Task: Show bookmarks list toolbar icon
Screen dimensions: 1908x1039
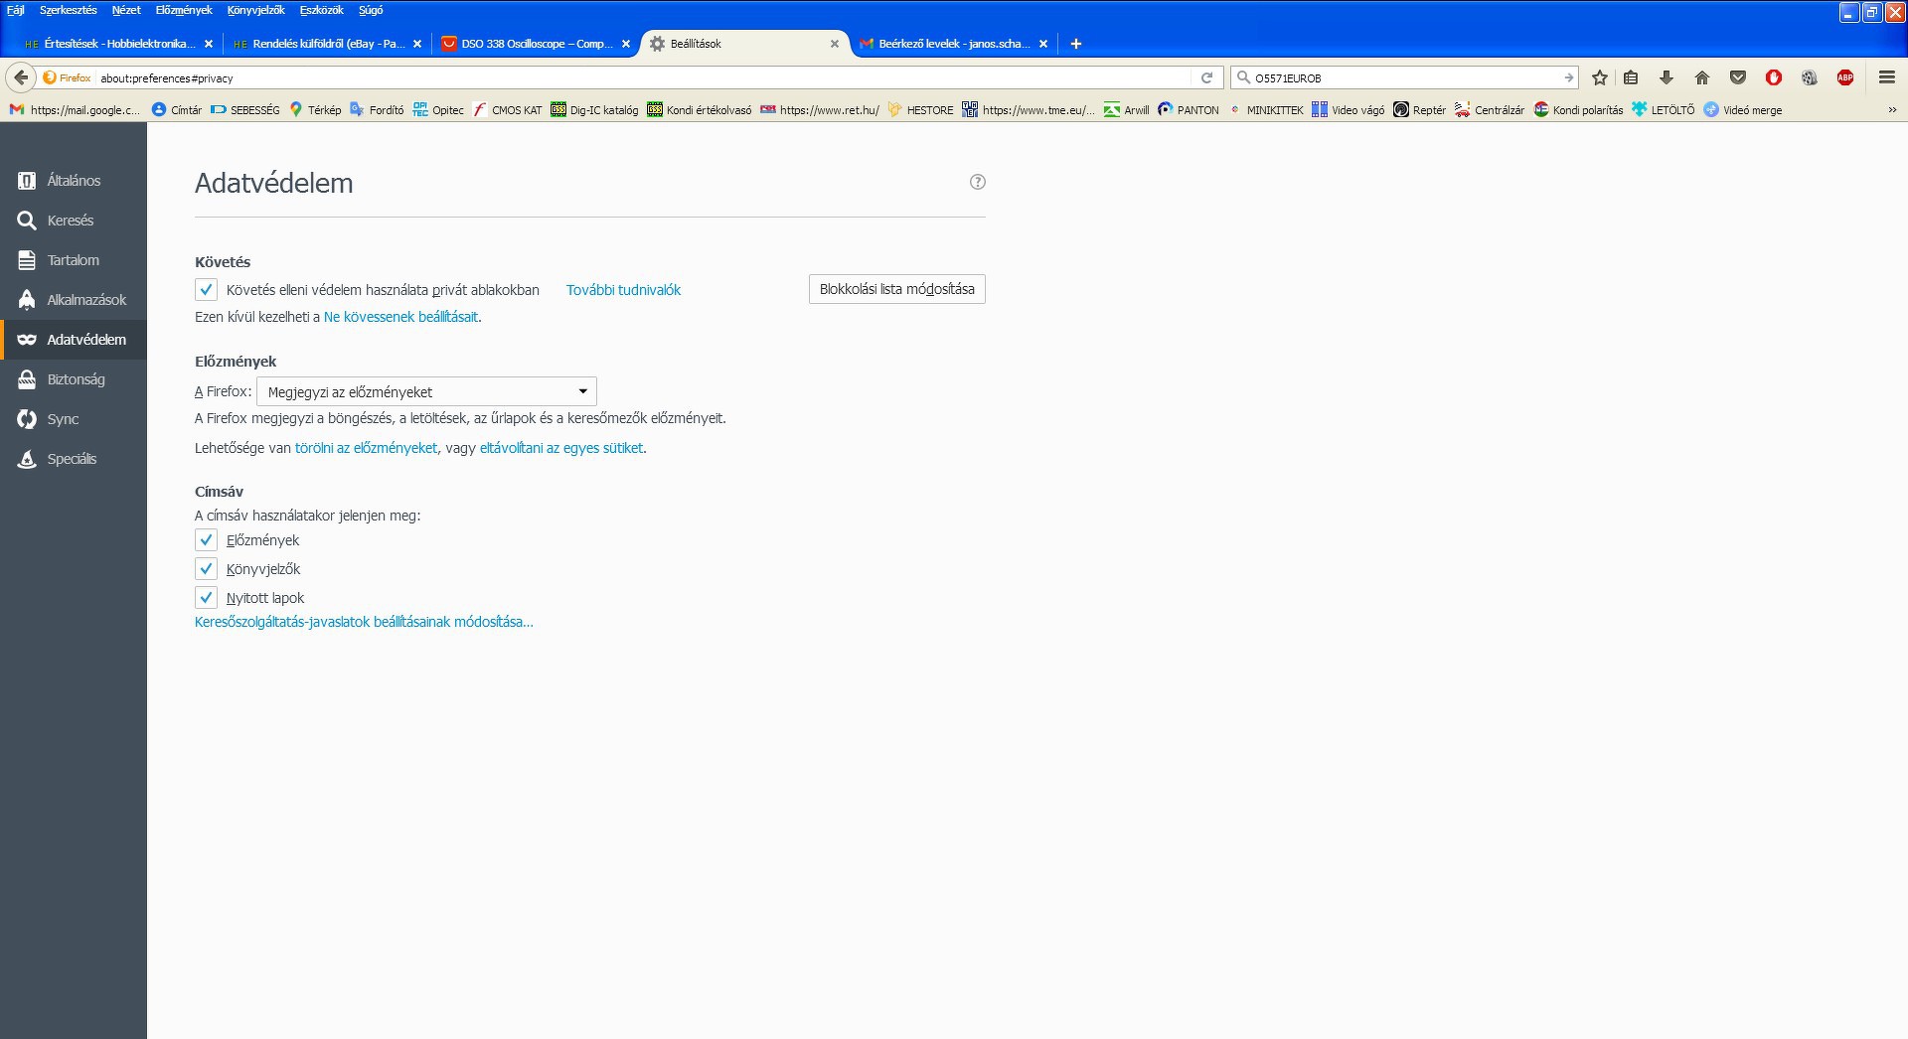Action: 1631,77
